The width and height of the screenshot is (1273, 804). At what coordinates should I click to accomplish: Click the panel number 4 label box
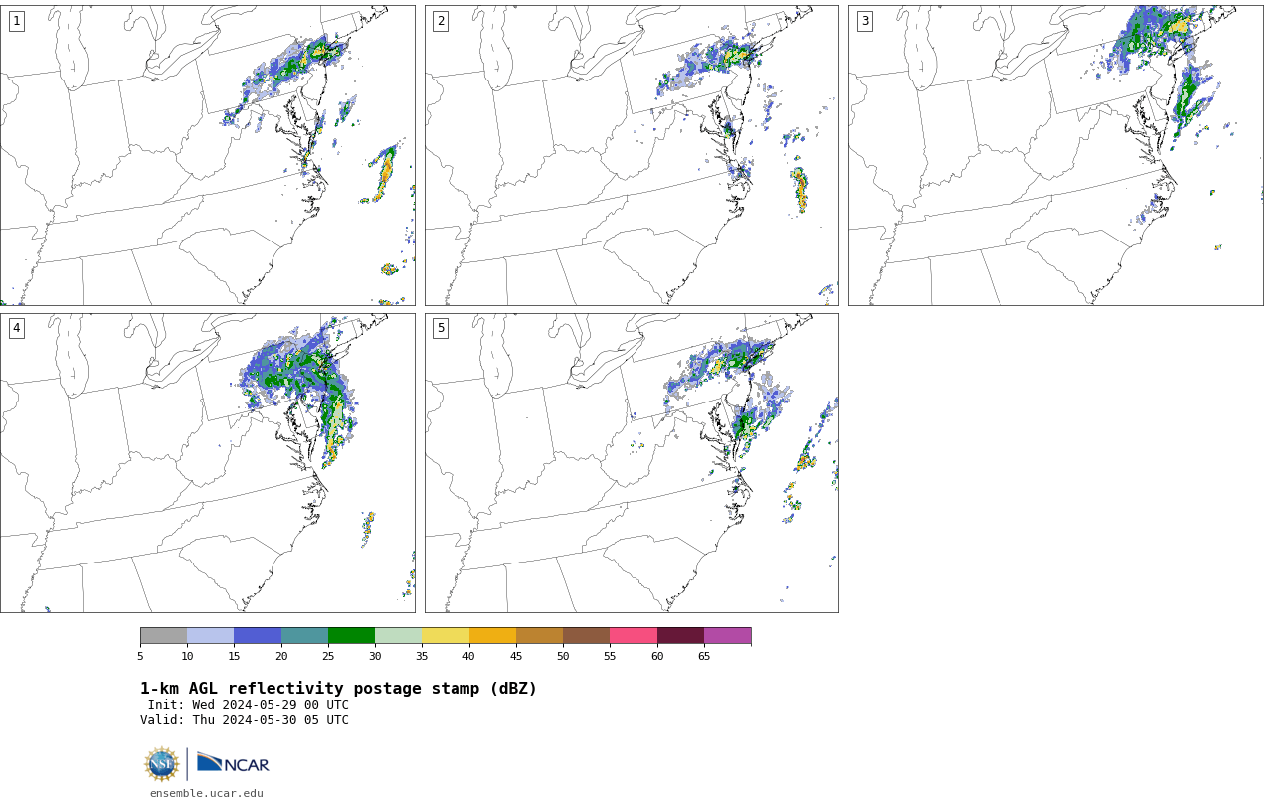[16, 328]
